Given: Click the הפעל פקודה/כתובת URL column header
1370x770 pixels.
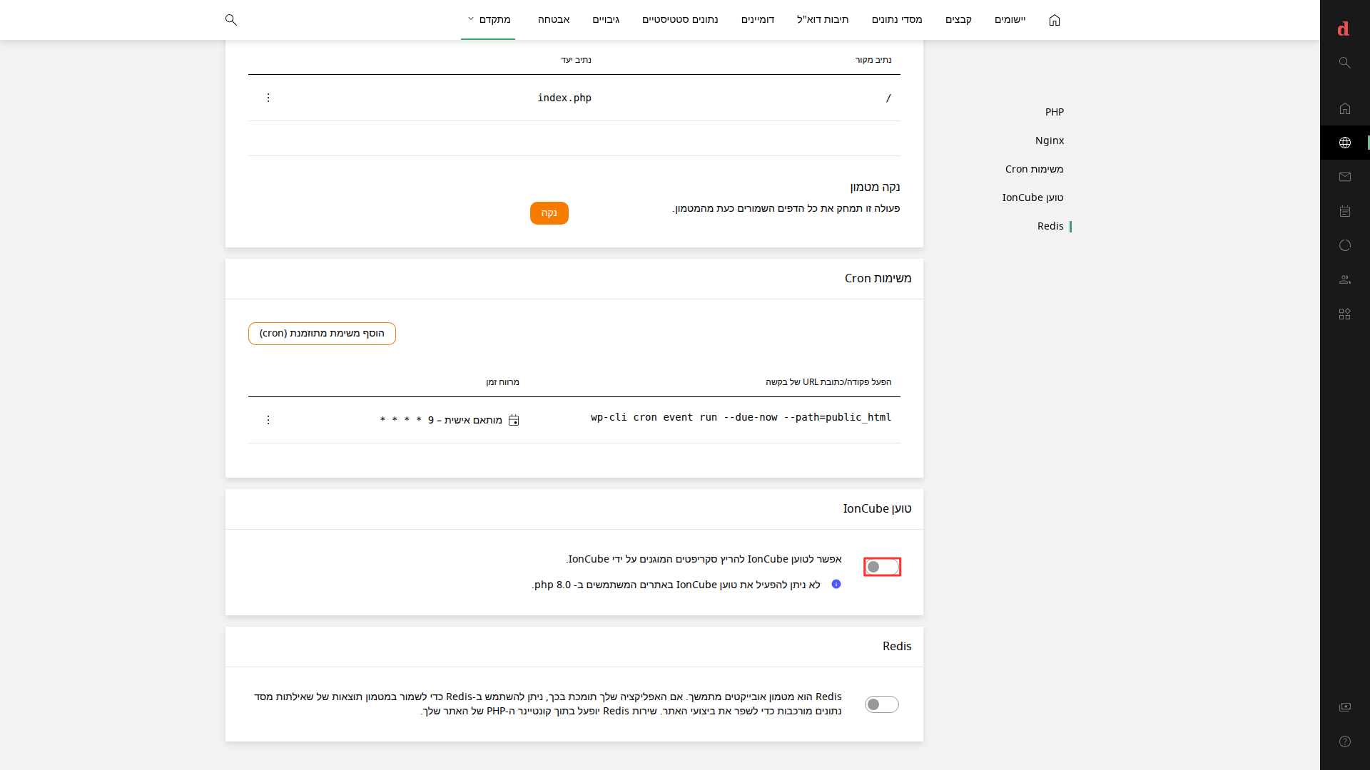Looking at the screenshot, I should pos(828,382).
